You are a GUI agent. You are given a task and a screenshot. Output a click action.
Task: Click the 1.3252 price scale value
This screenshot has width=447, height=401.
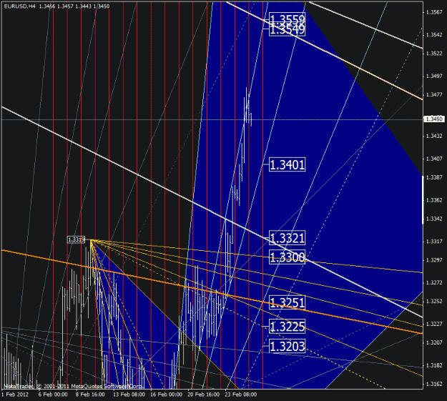(x=434, y=301)
